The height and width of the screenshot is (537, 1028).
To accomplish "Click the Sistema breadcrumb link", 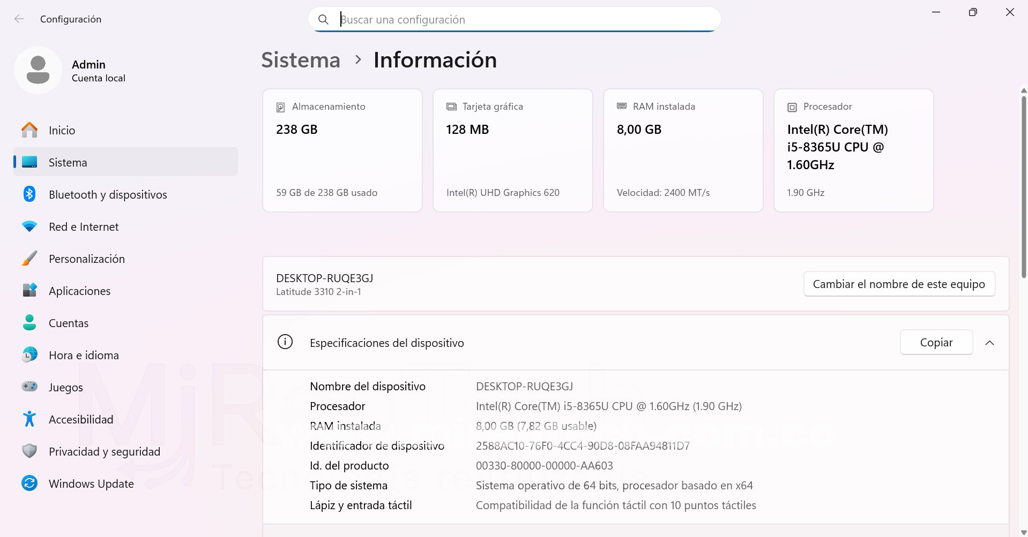I will 301,60.
